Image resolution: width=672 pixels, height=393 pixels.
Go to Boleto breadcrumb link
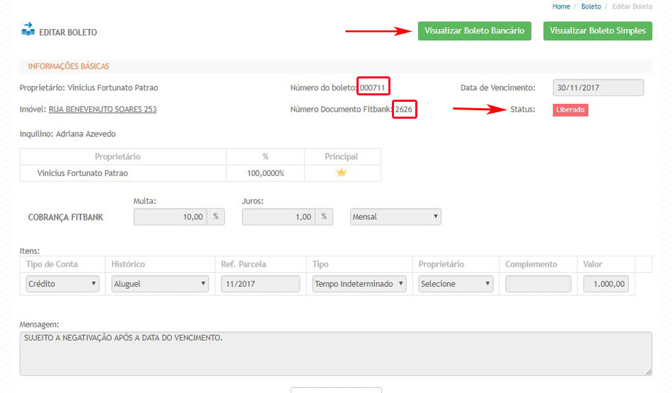[x=591, y=6]
